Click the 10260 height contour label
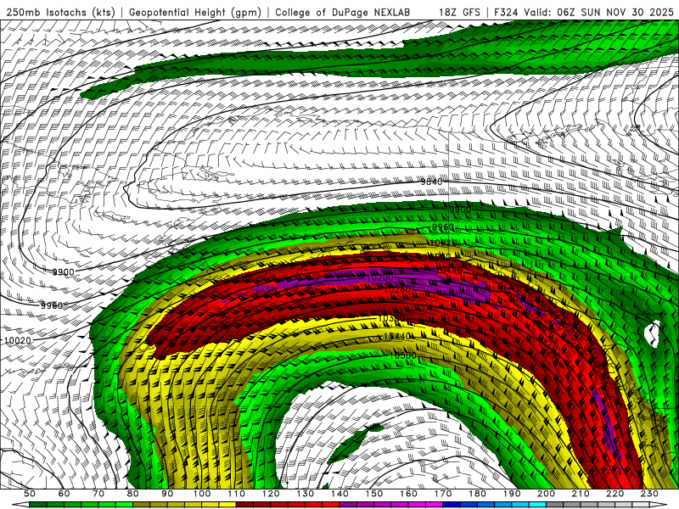679x509 pixels. coord(397,288)
